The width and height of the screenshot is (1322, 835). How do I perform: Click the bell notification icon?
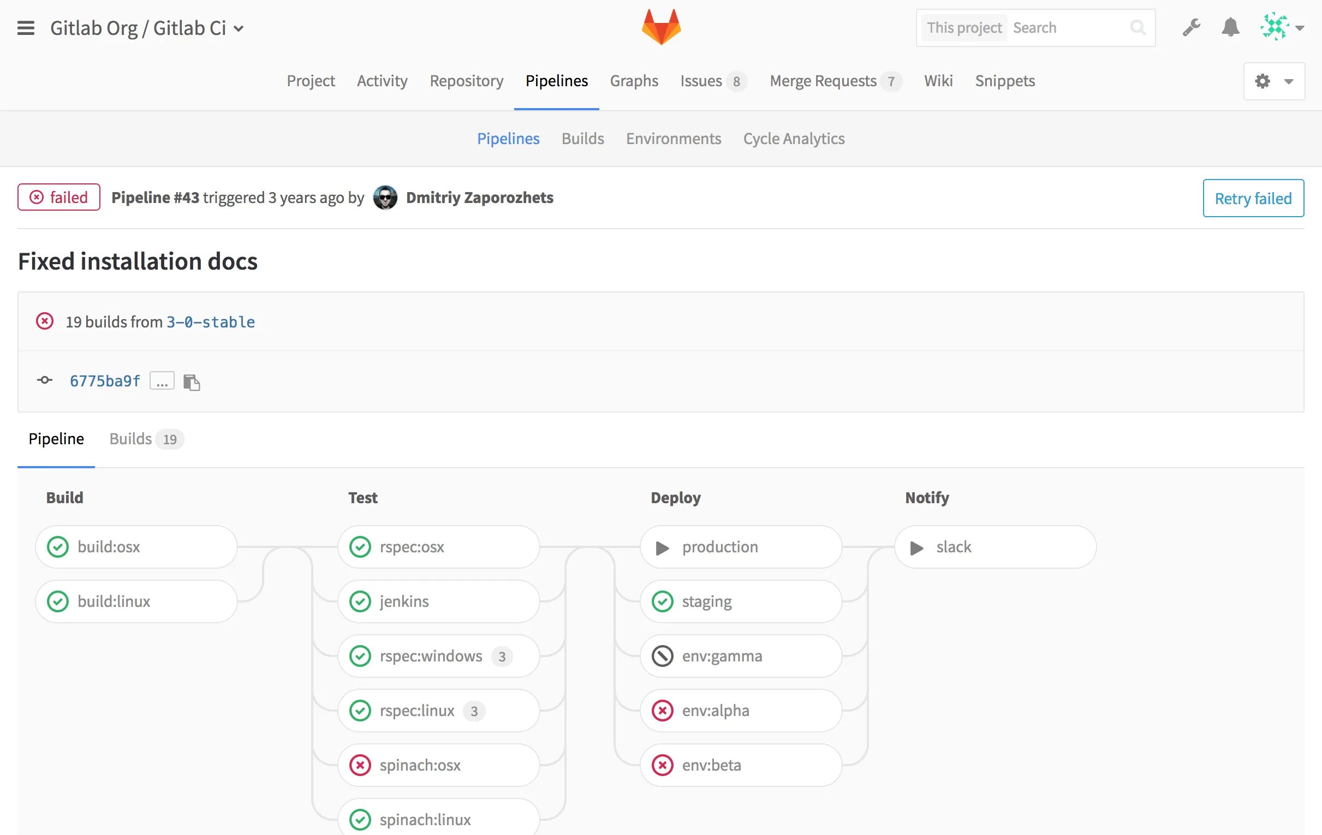(1230, 26)
